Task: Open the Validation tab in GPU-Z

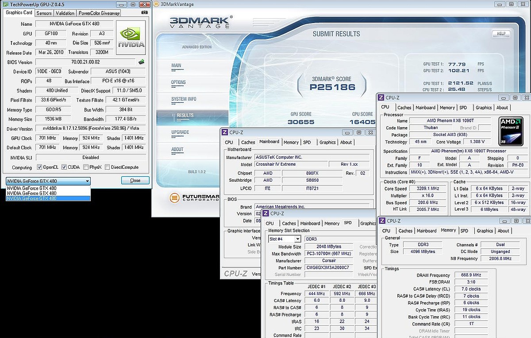Action: tap(65, 13)
